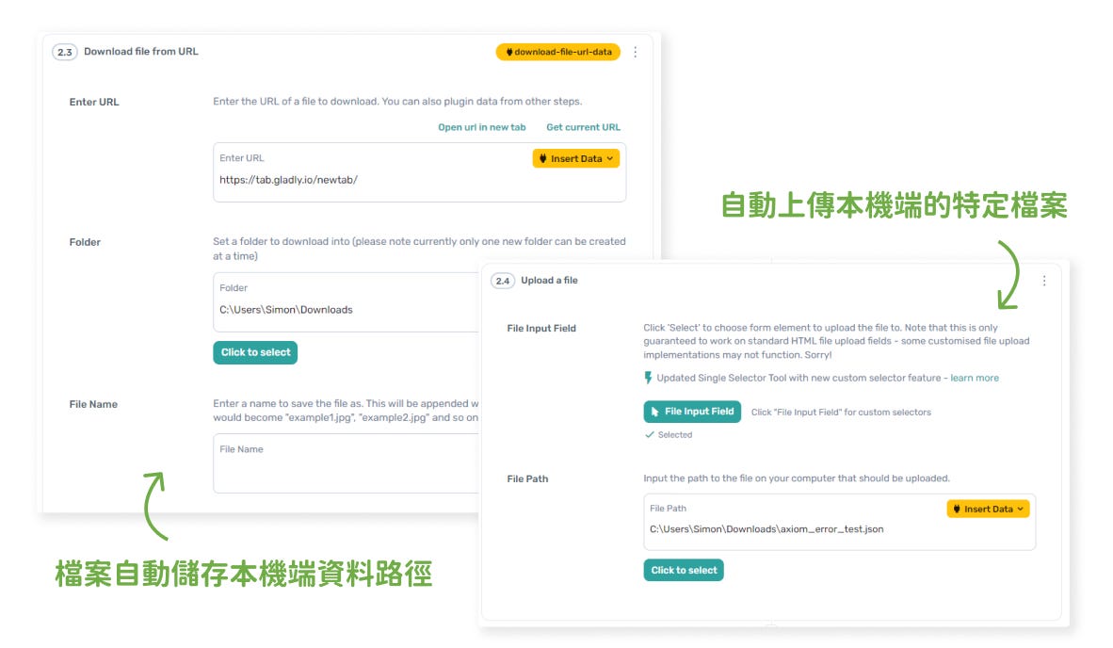Focus the empty File Name input
The width and height of the screenshot is (1113, 648).
(x=347, y=463)
